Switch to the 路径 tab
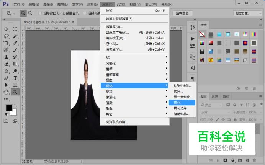Image resolution: width=265 pixels, height=165 pixels. point(226,96)
